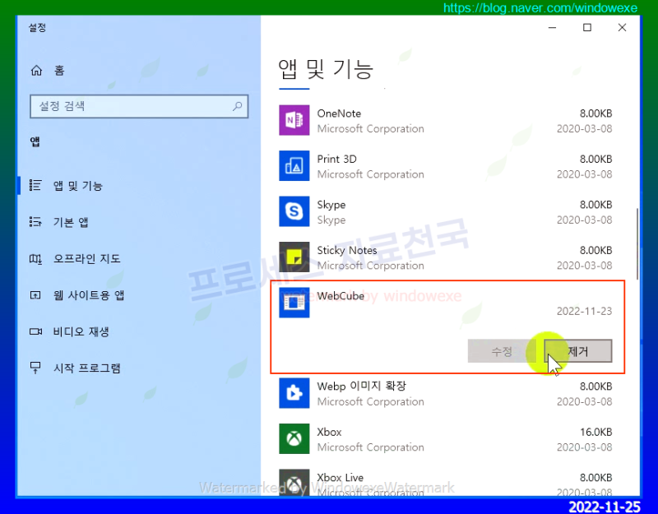Open 앱 및 기능 in the sidebar
The height and width of the screenshot is (514, 658).
tap(77, 186)
